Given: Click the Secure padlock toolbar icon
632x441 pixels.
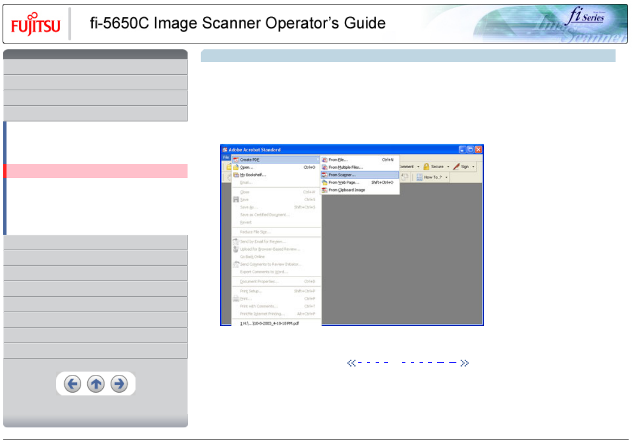Looking at the screenshot, I should tap(426, 167).
